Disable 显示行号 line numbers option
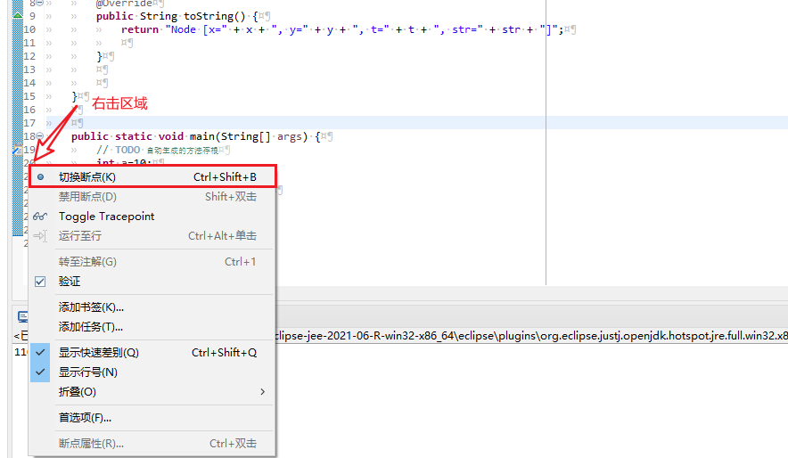This screenshot has width=788, height=458. [x=87, y=372]
